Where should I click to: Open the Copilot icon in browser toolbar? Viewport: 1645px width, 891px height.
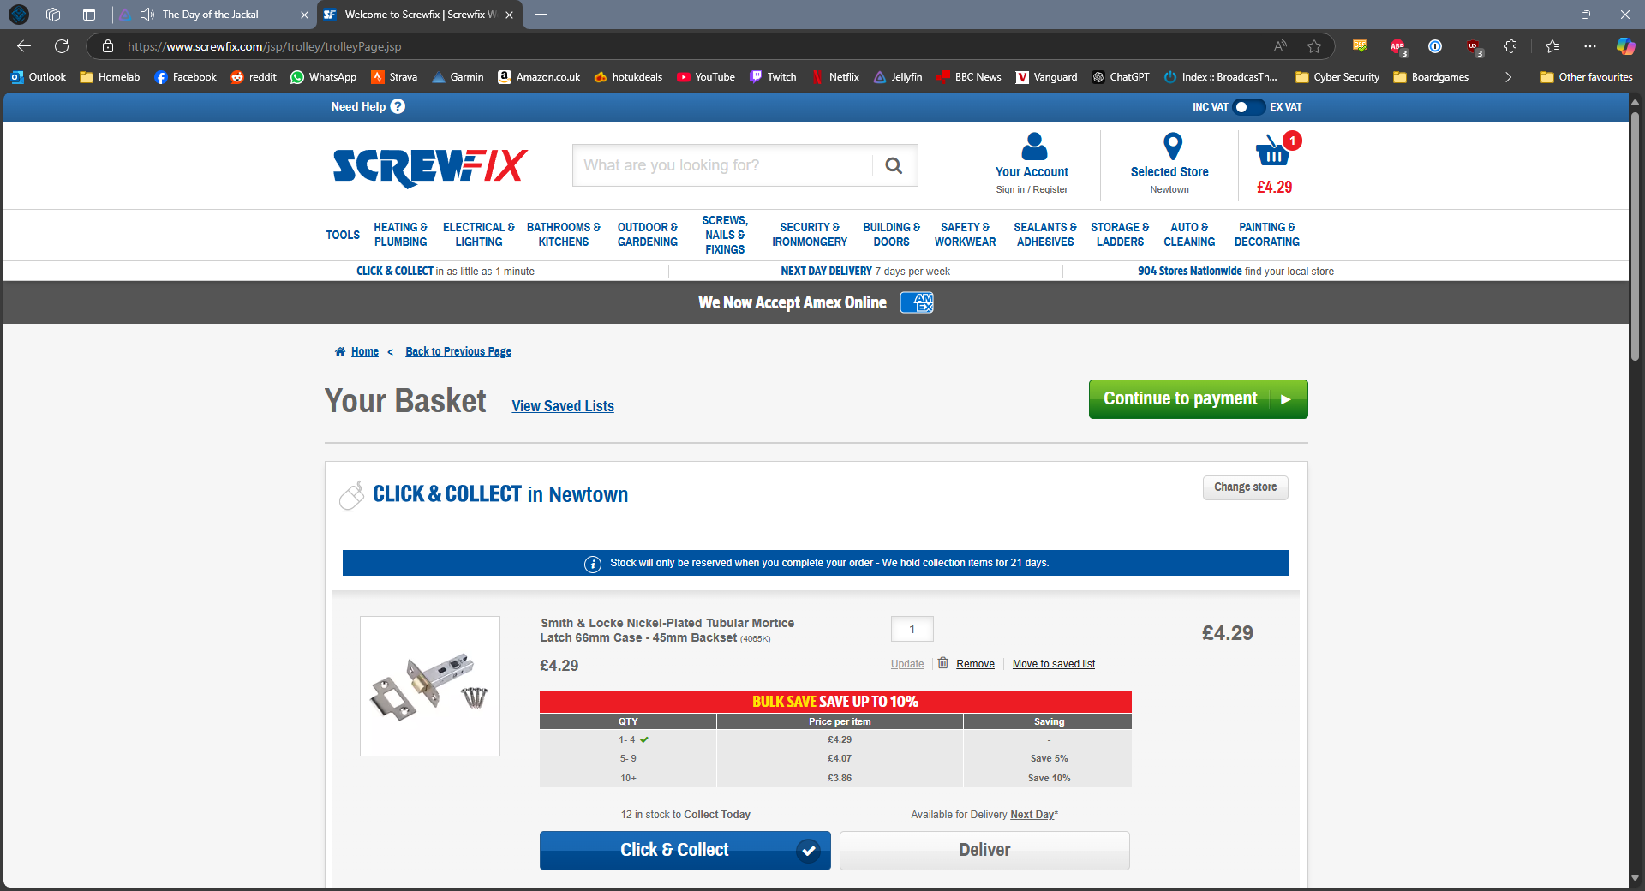pos(1625,46)
